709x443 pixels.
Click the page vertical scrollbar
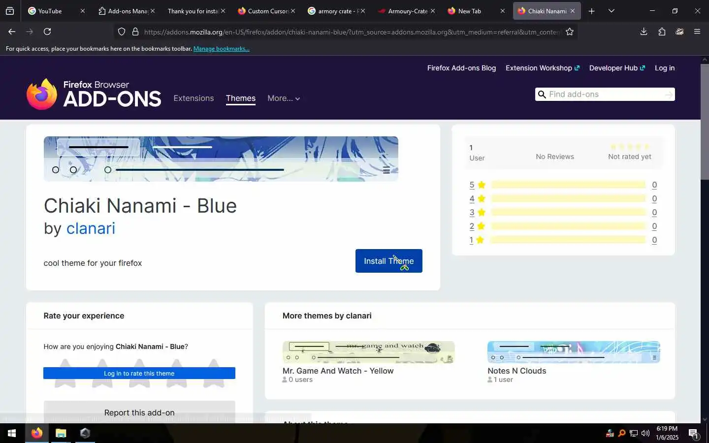coord(705,122)
